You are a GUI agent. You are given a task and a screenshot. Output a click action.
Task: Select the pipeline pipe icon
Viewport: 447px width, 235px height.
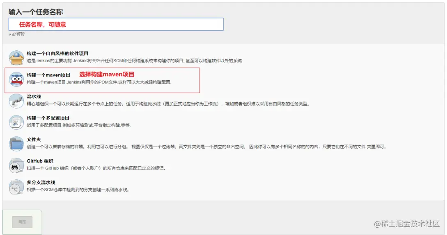pos(16,101)
